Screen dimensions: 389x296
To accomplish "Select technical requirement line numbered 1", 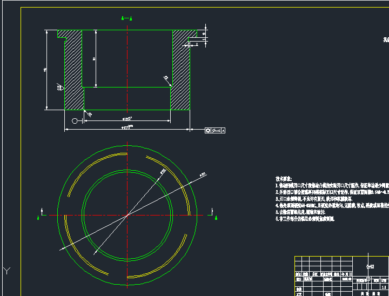I will pos(332,185).
